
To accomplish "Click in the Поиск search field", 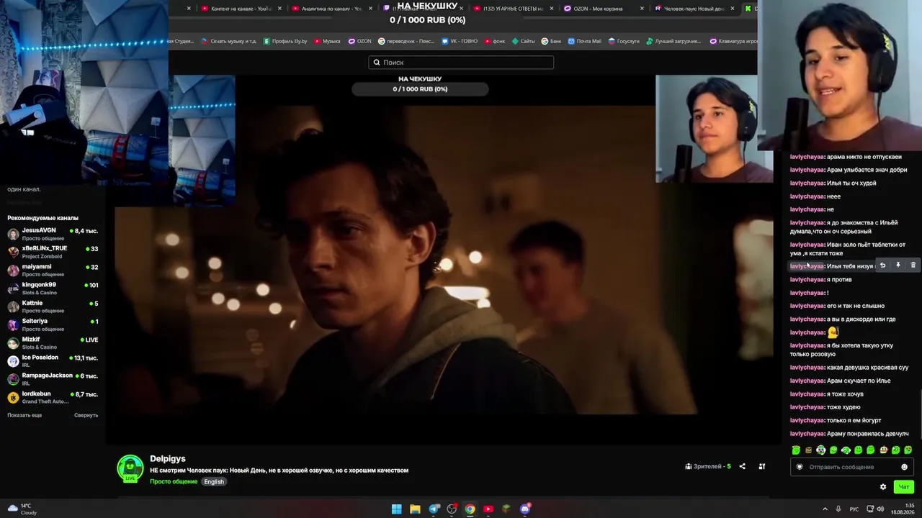I will point(461,63).
